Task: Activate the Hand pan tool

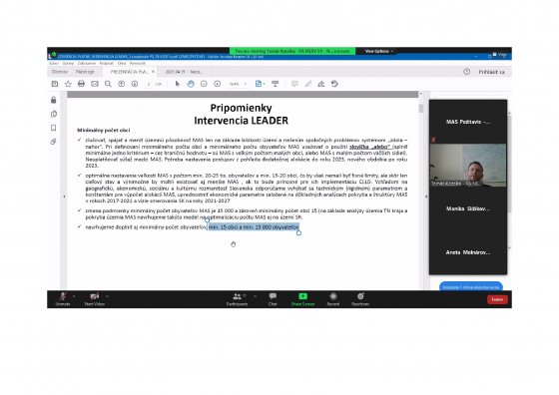Action: pyautogui.click(x=191, y=84)
